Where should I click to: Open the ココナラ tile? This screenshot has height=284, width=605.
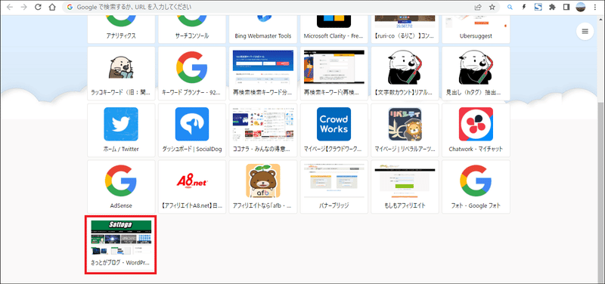pyautogui.click(x=263, y=130)
